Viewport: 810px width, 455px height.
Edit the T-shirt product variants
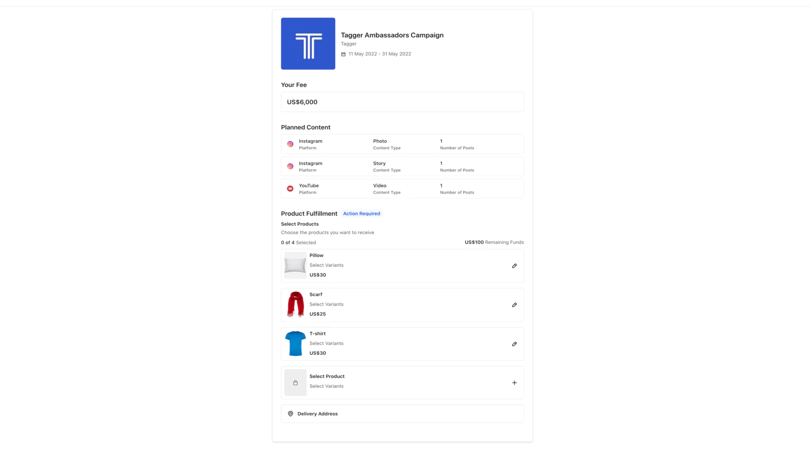tap(514, 344)
